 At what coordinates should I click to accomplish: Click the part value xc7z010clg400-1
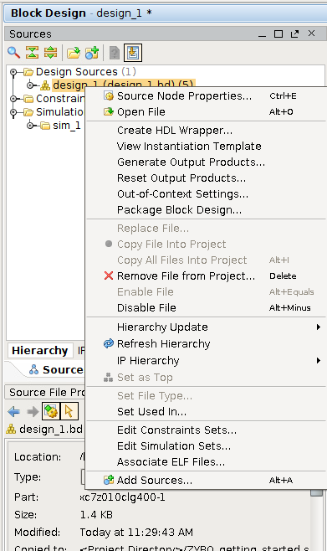[x=122, y=497]
